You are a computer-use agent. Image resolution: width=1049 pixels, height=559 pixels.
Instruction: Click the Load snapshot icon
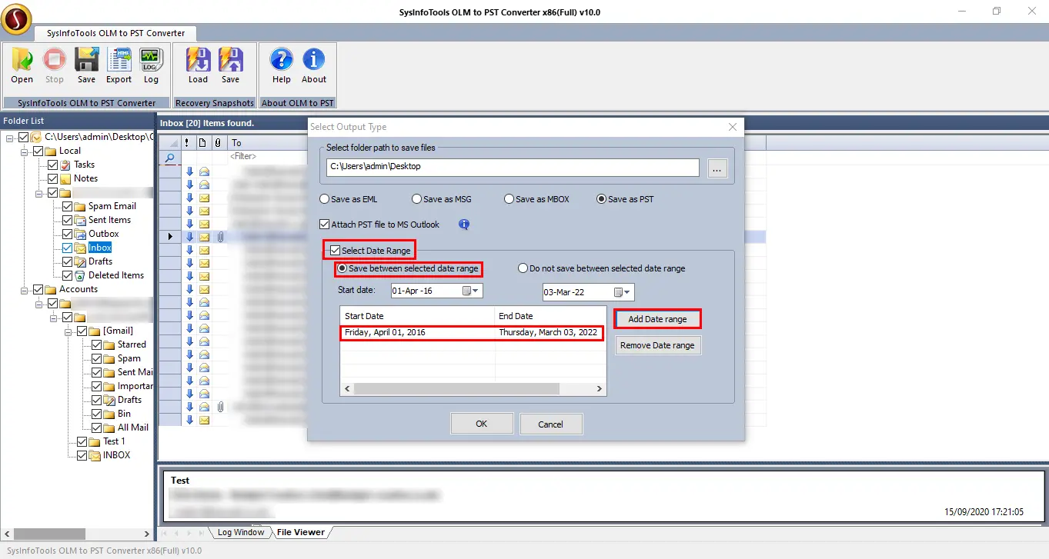pos(199,60)
